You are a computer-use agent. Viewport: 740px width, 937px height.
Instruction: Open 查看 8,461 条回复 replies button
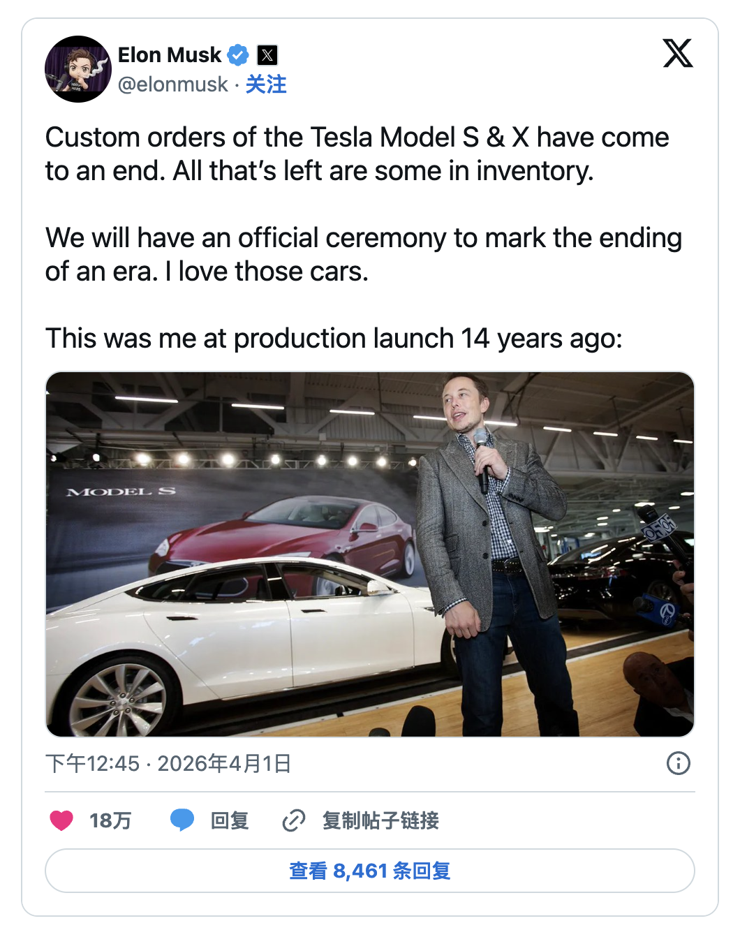pyautogui.click(x=370, y=871)
